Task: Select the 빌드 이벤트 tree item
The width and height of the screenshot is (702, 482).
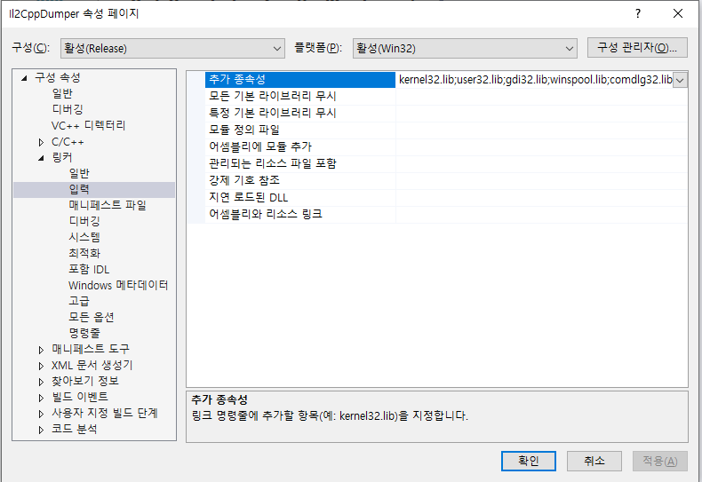Action: pos(80,397)
